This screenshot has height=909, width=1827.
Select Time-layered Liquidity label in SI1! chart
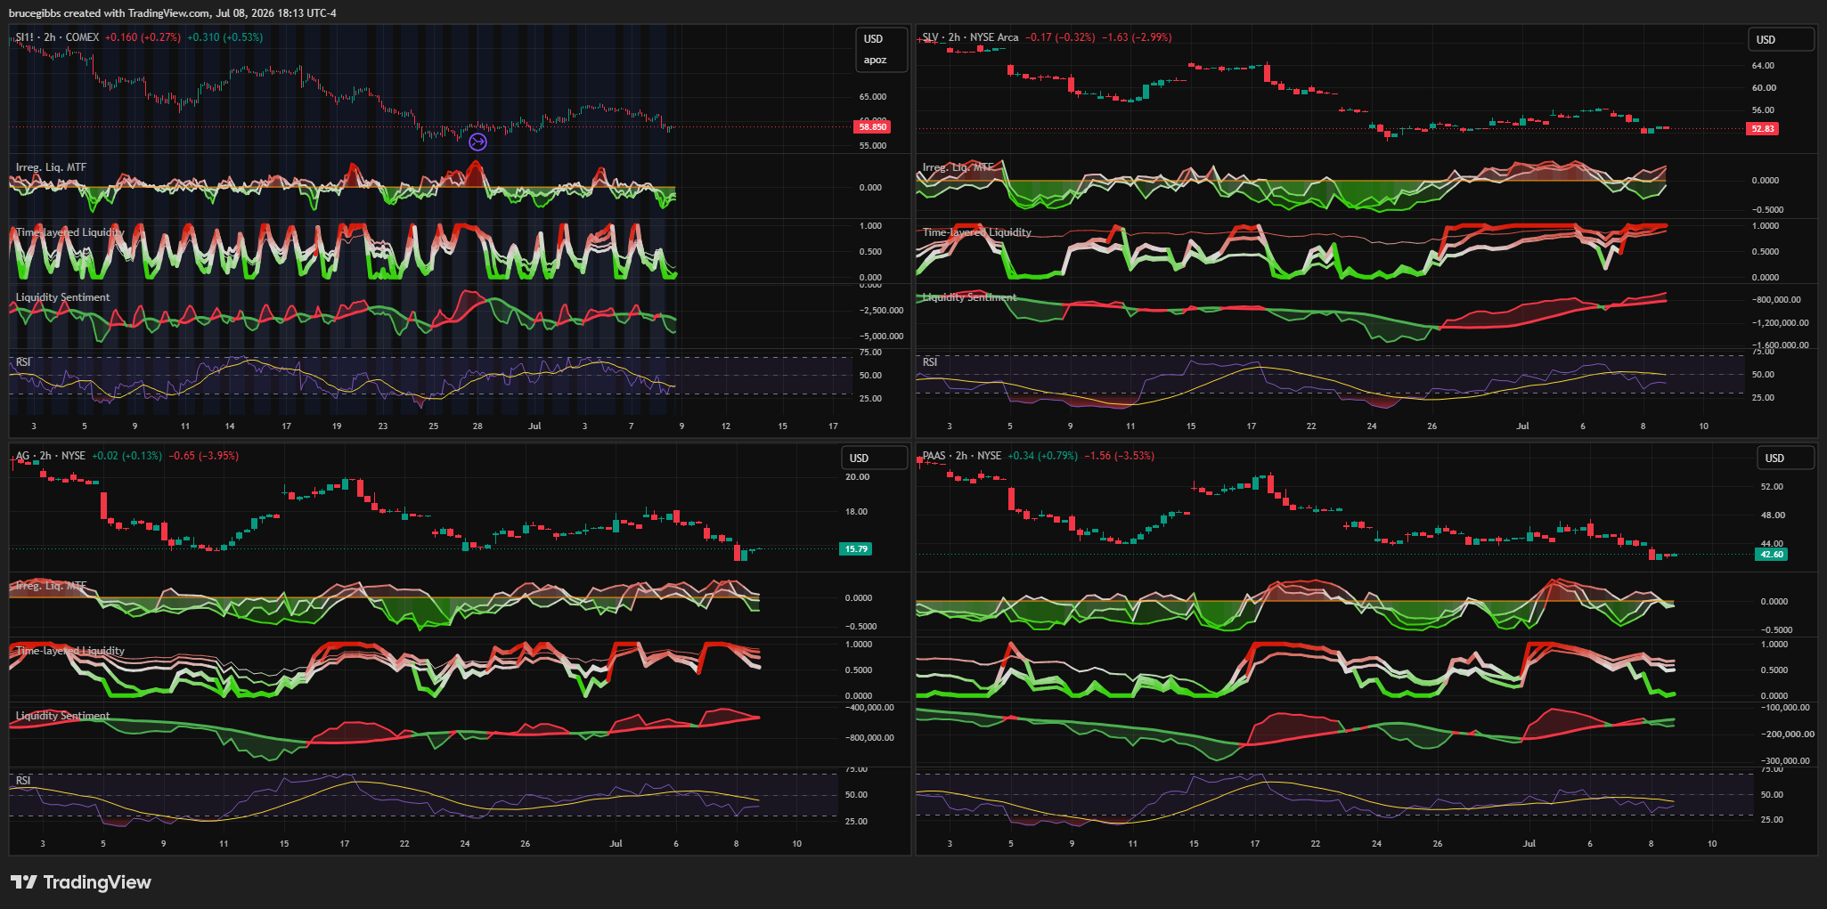(x=69, y=232)
